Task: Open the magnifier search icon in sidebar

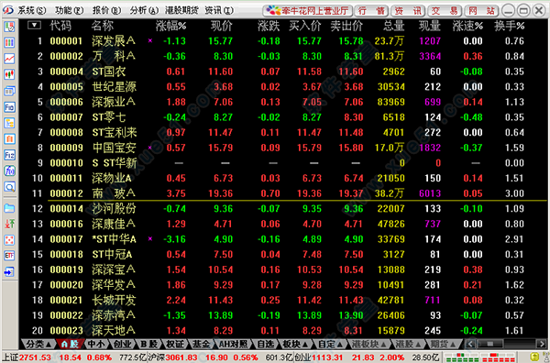Action: (9, 187)
